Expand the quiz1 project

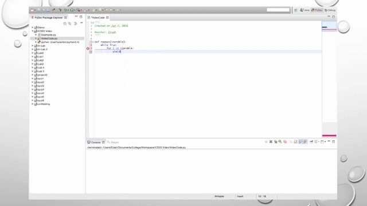pyautogui.click(x=33, y=78)
